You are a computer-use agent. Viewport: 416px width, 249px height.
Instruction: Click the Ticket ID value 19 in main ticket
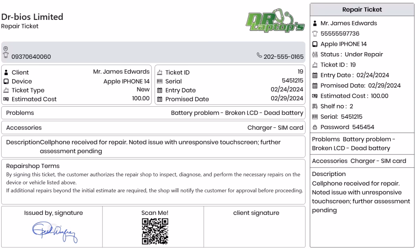pos(300,71)
